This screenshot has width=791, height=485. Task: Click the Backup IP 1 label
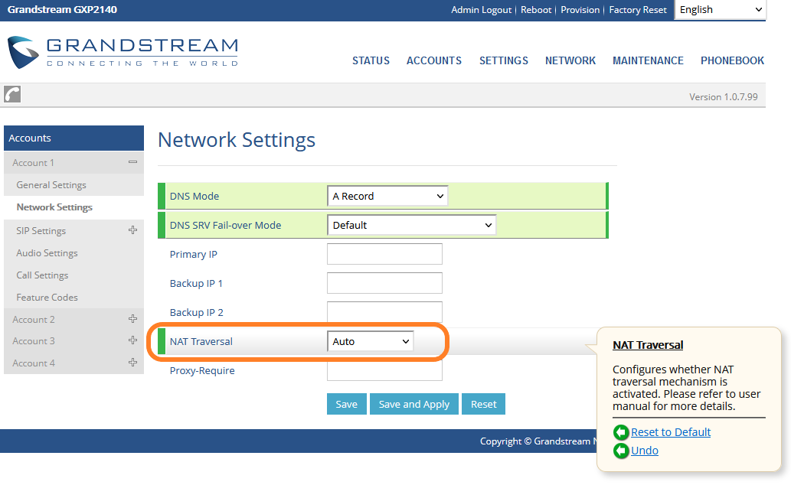196,283
